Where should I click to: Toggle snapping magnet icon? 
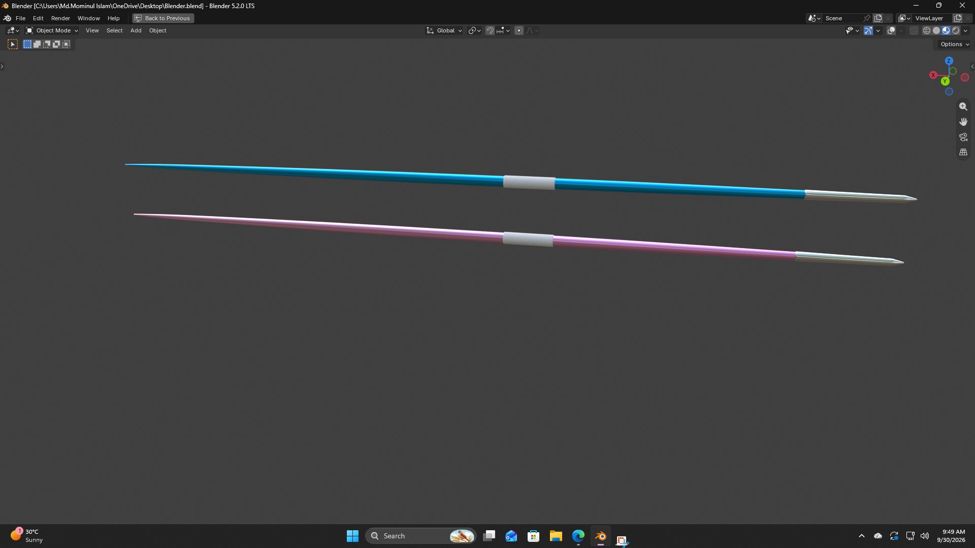tap(490, 30)
